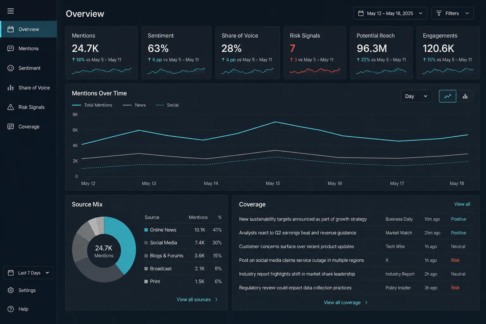The height and width of the screenshot is (324, 486).
Task: Open regulatory review coverage article
Action: 295,288
